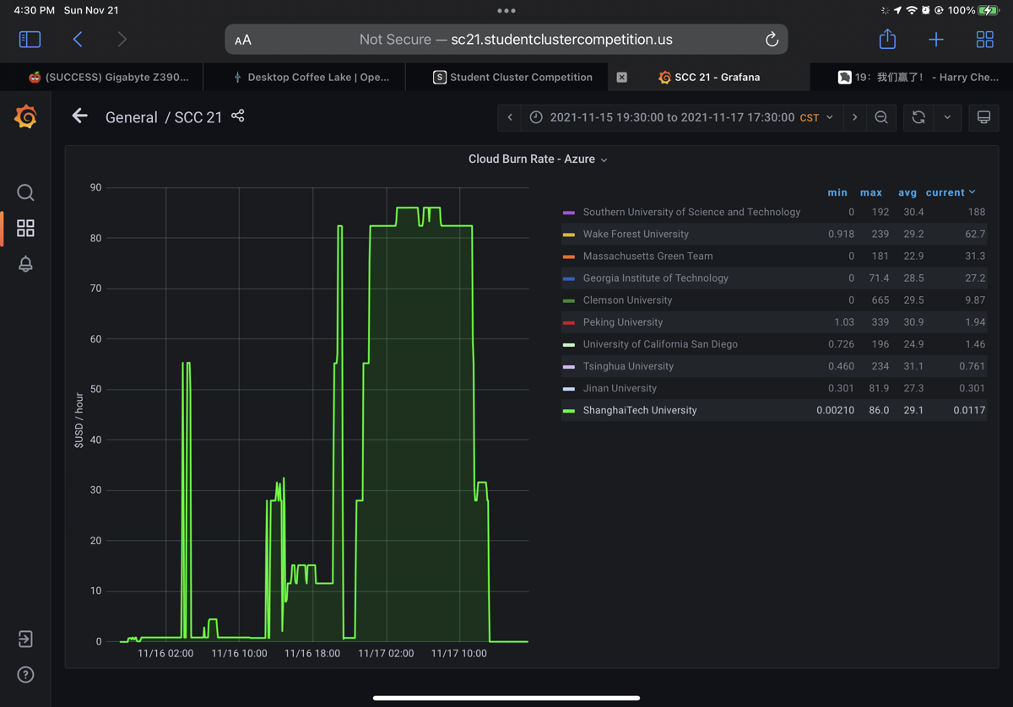This screenshot has width=1013, height=707.
Task: Go back with the dashboard arrow
Action: click(79, 116)
